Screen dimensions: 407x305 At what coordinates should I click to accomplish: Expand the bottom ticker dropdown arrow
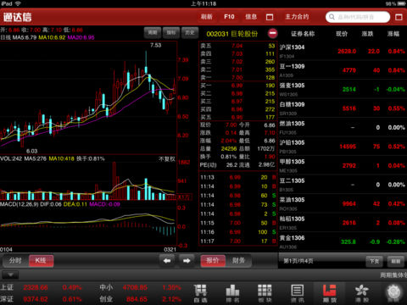click(10, 274)
